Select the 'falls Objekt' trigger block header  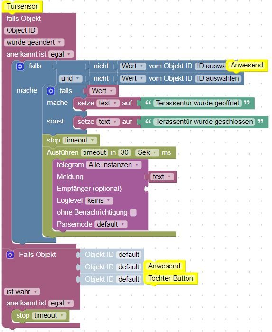(x=23, y=19)
